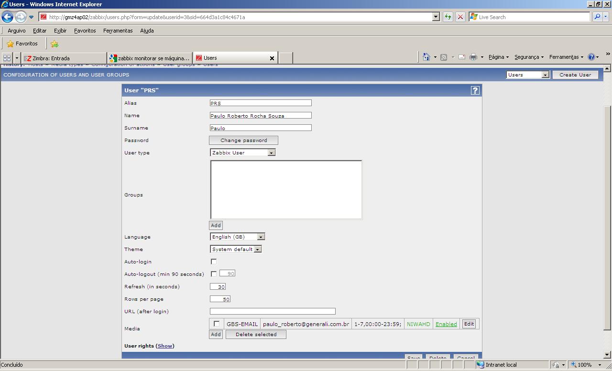The width and height of the screenshot is (612, 371).
Task: Click the page scrollbar up arrow
Action: (607, 68)
